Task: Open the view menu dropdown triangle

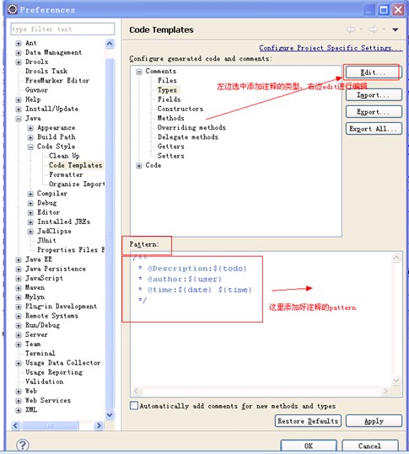Action: [396, 29]
